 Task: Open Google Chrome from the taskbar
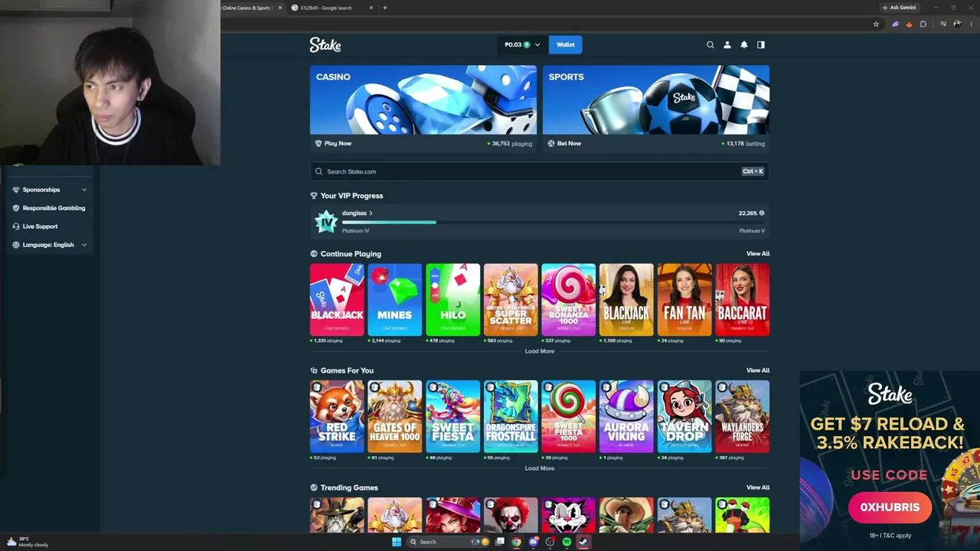pos(517,542)
